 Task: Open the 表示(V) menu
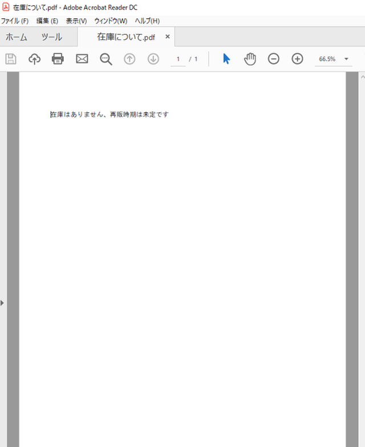(x=76, y=21)
